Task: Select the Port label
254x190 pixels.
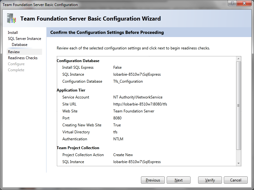Action: [66, 118]
